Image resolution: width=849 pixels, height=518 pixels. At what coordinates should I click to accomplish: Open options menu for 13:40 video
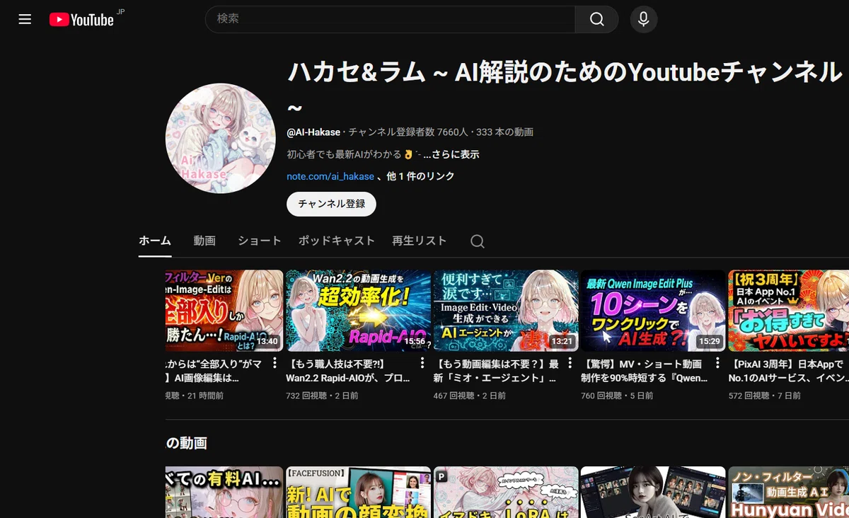[275, 363]
